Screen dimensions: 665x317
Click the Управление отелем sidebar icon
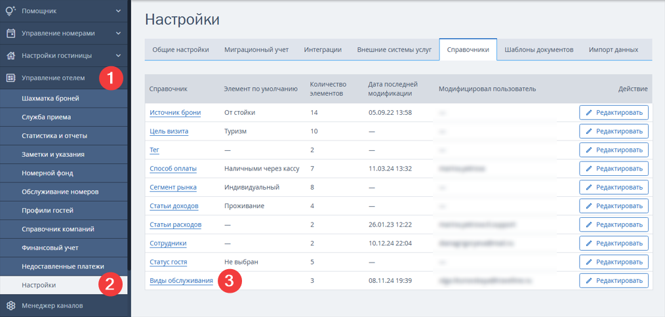click(x=11, y=77)
